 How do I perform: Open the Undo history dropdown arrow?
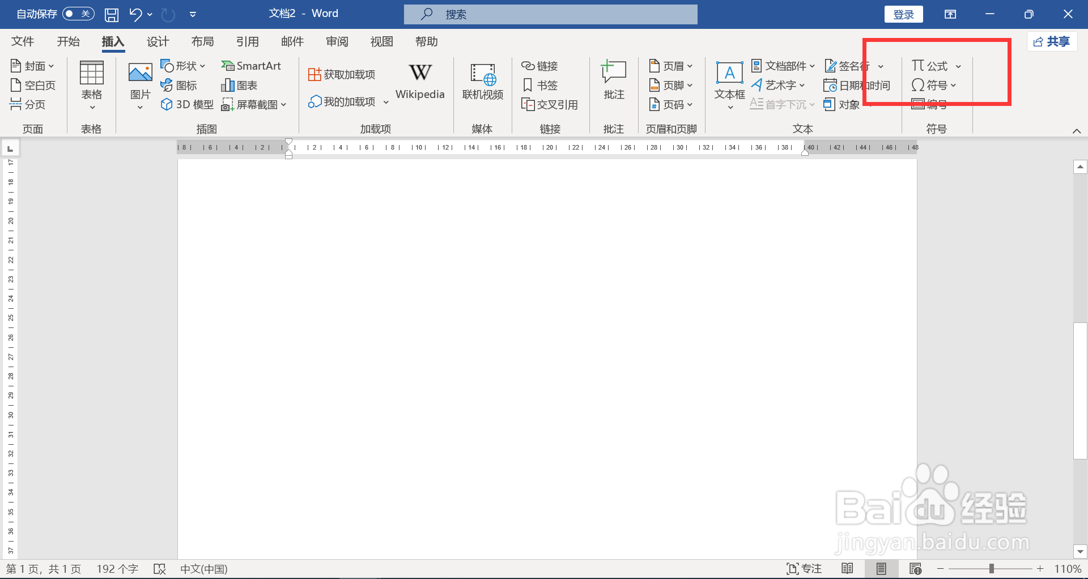click(x=150, y=14)
